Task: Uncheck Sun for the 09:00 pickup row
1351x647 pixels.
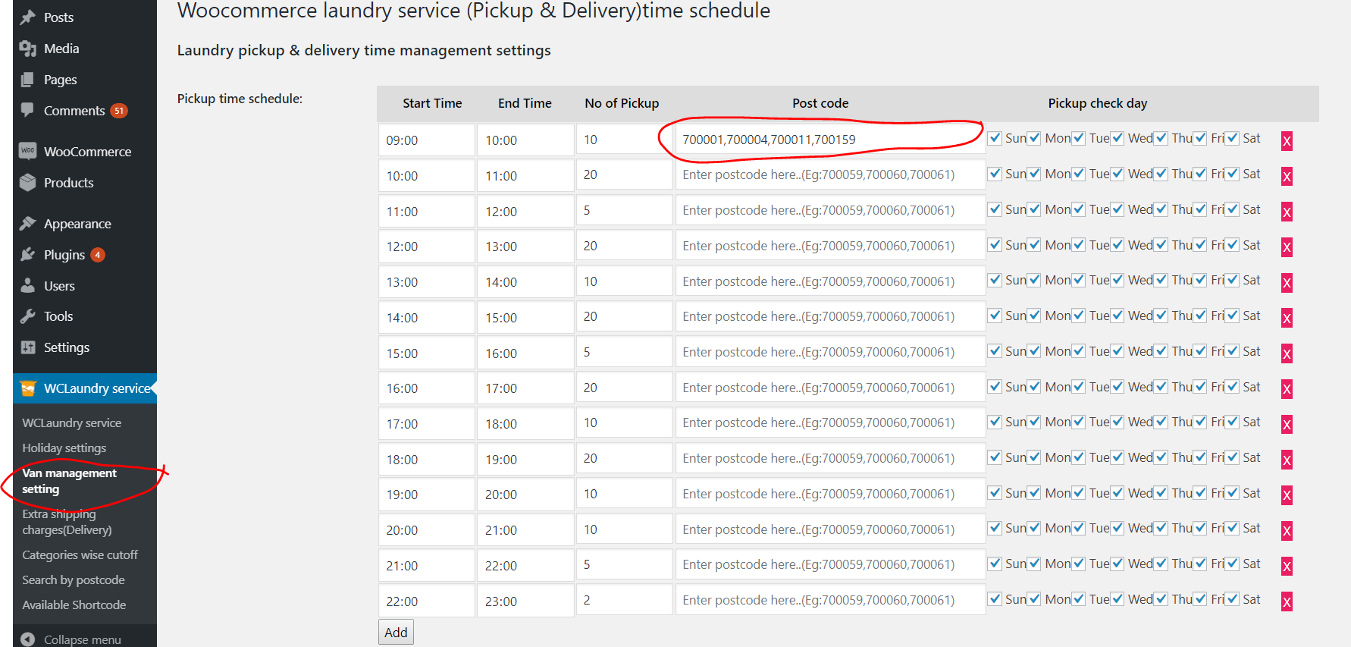Action: coord(995,138)
